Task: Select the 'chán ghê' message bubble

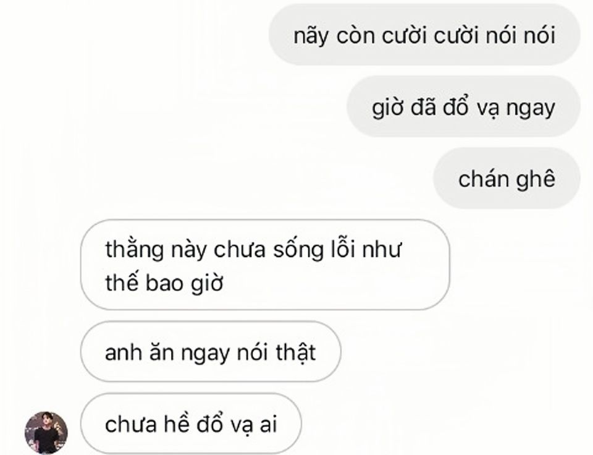Action: click(x=507, y=178)
